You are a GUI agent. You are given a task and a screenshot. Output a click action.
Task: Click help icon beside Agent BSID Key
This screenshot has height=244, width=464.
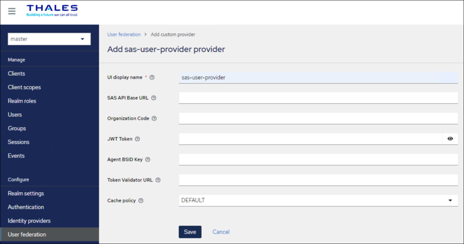tap(148, 159)
